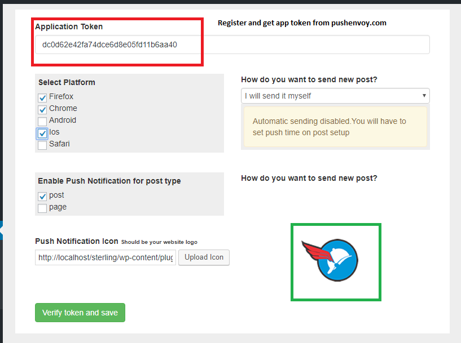
Task: Click the pushenvoy.com registration text
Action: point(302,23)
